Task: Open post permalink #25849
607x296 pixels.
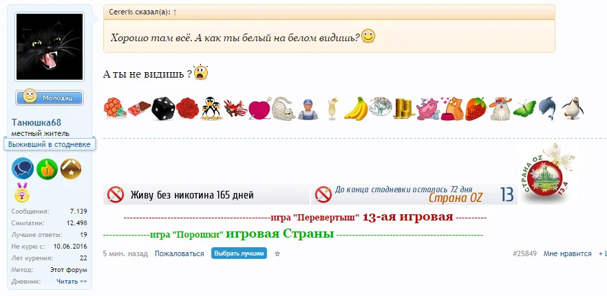Action: [x=524, y=254]
